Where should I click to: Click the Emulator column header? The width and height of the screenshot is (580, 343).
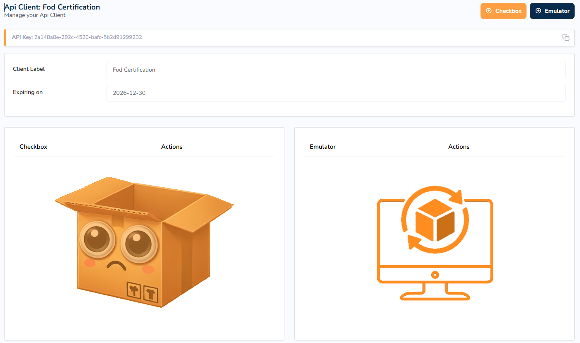[x=323, y=147]
